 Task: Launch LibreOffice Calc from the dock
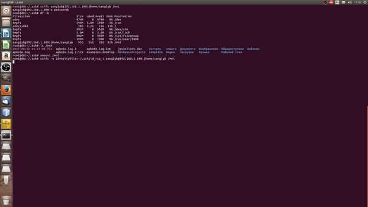pos(6,45)
